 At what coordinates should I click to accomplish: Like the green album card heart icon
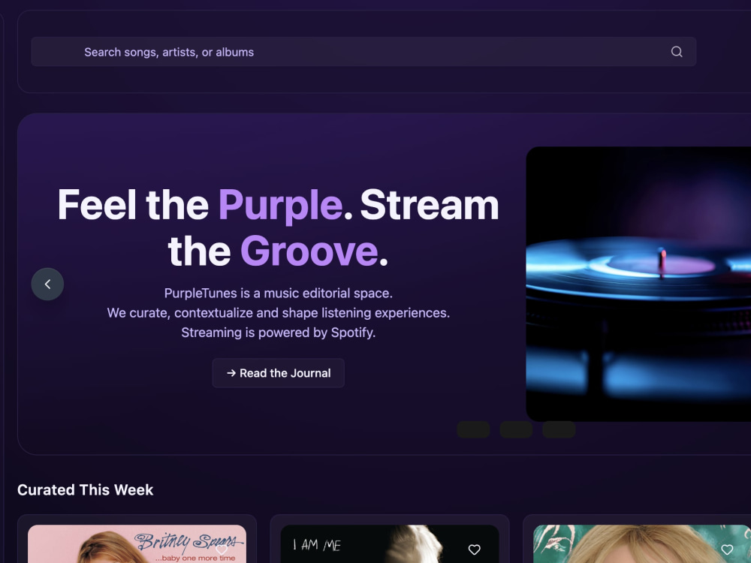(x=727, y=549)
